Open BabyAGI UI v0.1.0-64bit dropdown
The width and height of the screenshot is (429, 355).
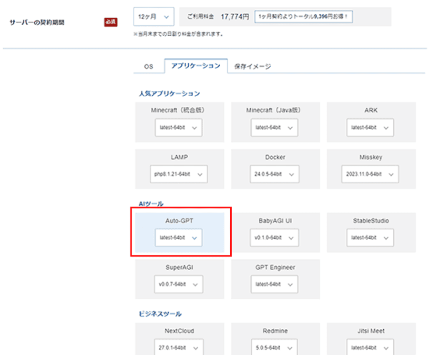[275, 238]
